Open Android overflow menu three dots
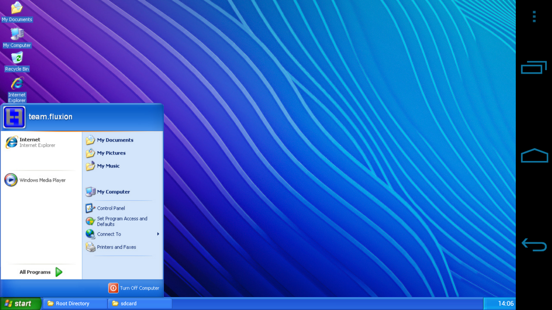The width and height of the screenshot is (552, 310). pos(534,17)
